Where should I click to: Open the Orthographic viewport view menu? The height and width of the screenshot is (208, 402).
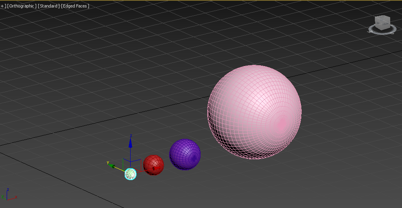pyautogui.click(x=22, y=6)
